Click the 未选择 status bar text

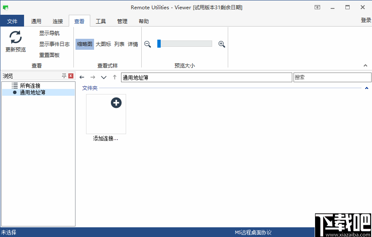coord(9,232)
